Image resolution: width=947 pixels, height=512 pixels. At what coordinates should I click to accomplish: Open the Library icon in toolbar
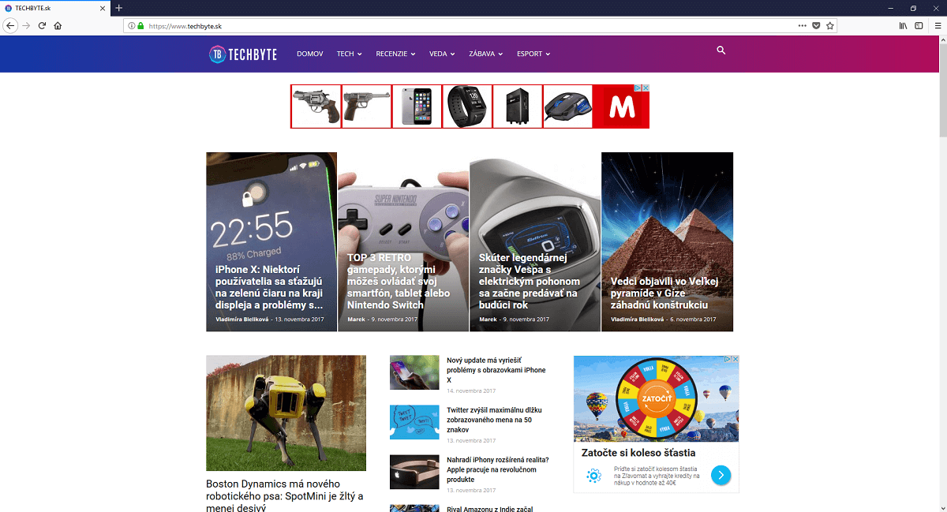pos(903,25)
